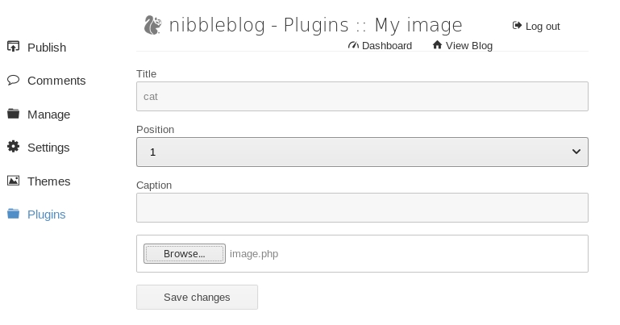Click the Settings gear icon

tap(13, 147)
